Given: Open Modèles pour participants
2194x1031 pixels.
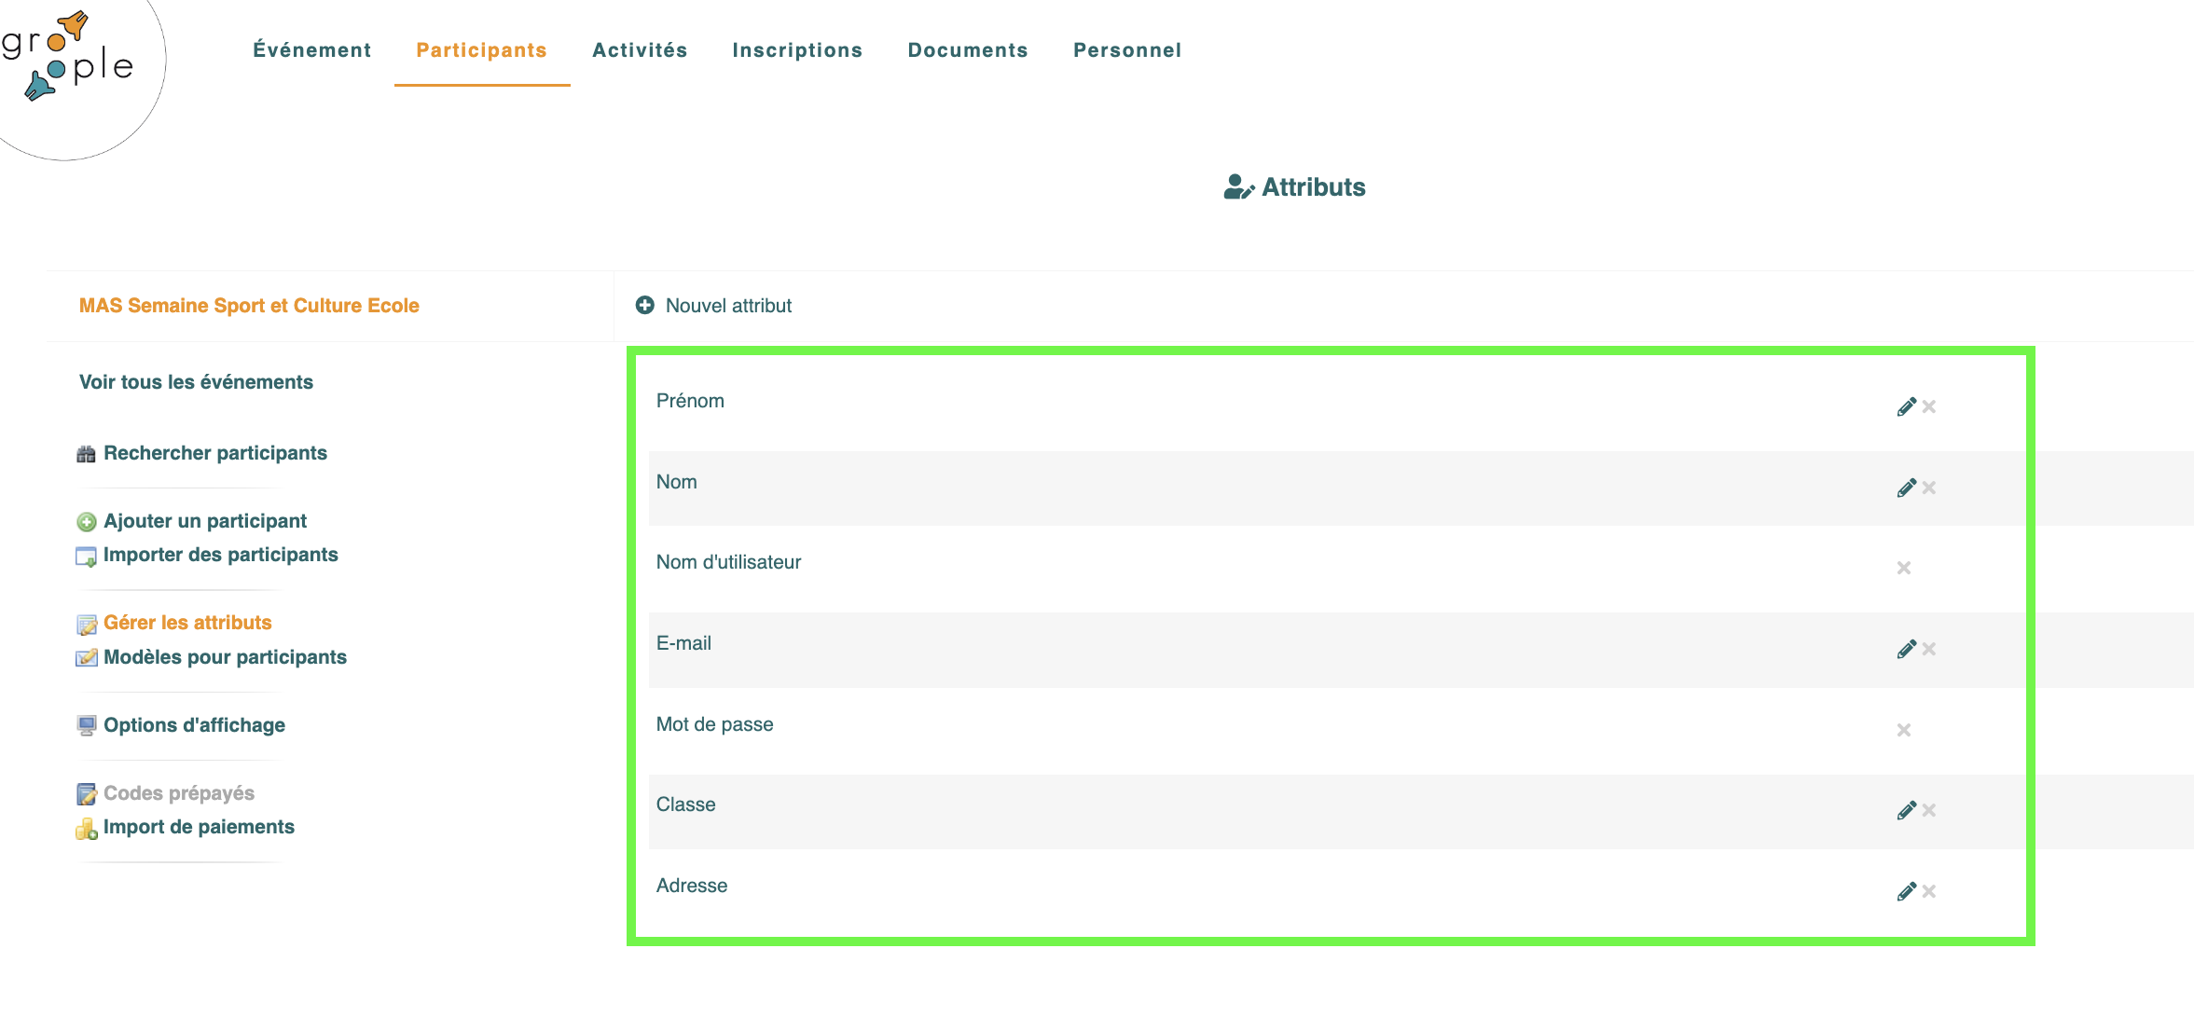Looking at the screenshot, I should [x=225, y=657].
